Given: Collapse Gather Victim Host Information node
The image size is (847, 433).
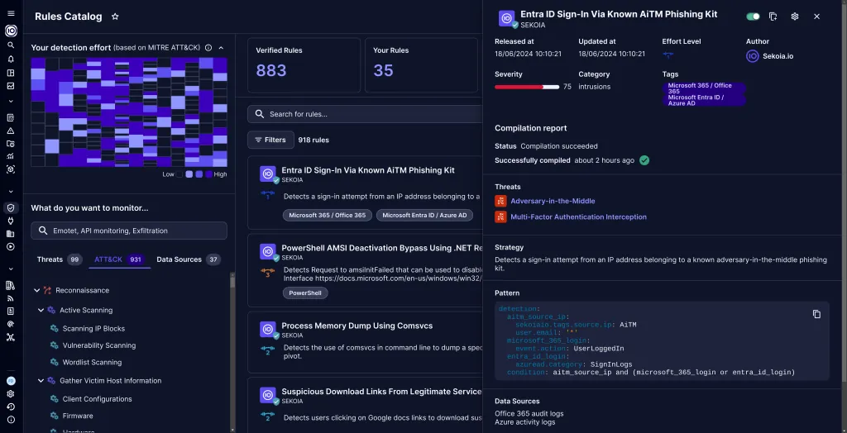Looking at the screenshot, I should pos(41,381).
